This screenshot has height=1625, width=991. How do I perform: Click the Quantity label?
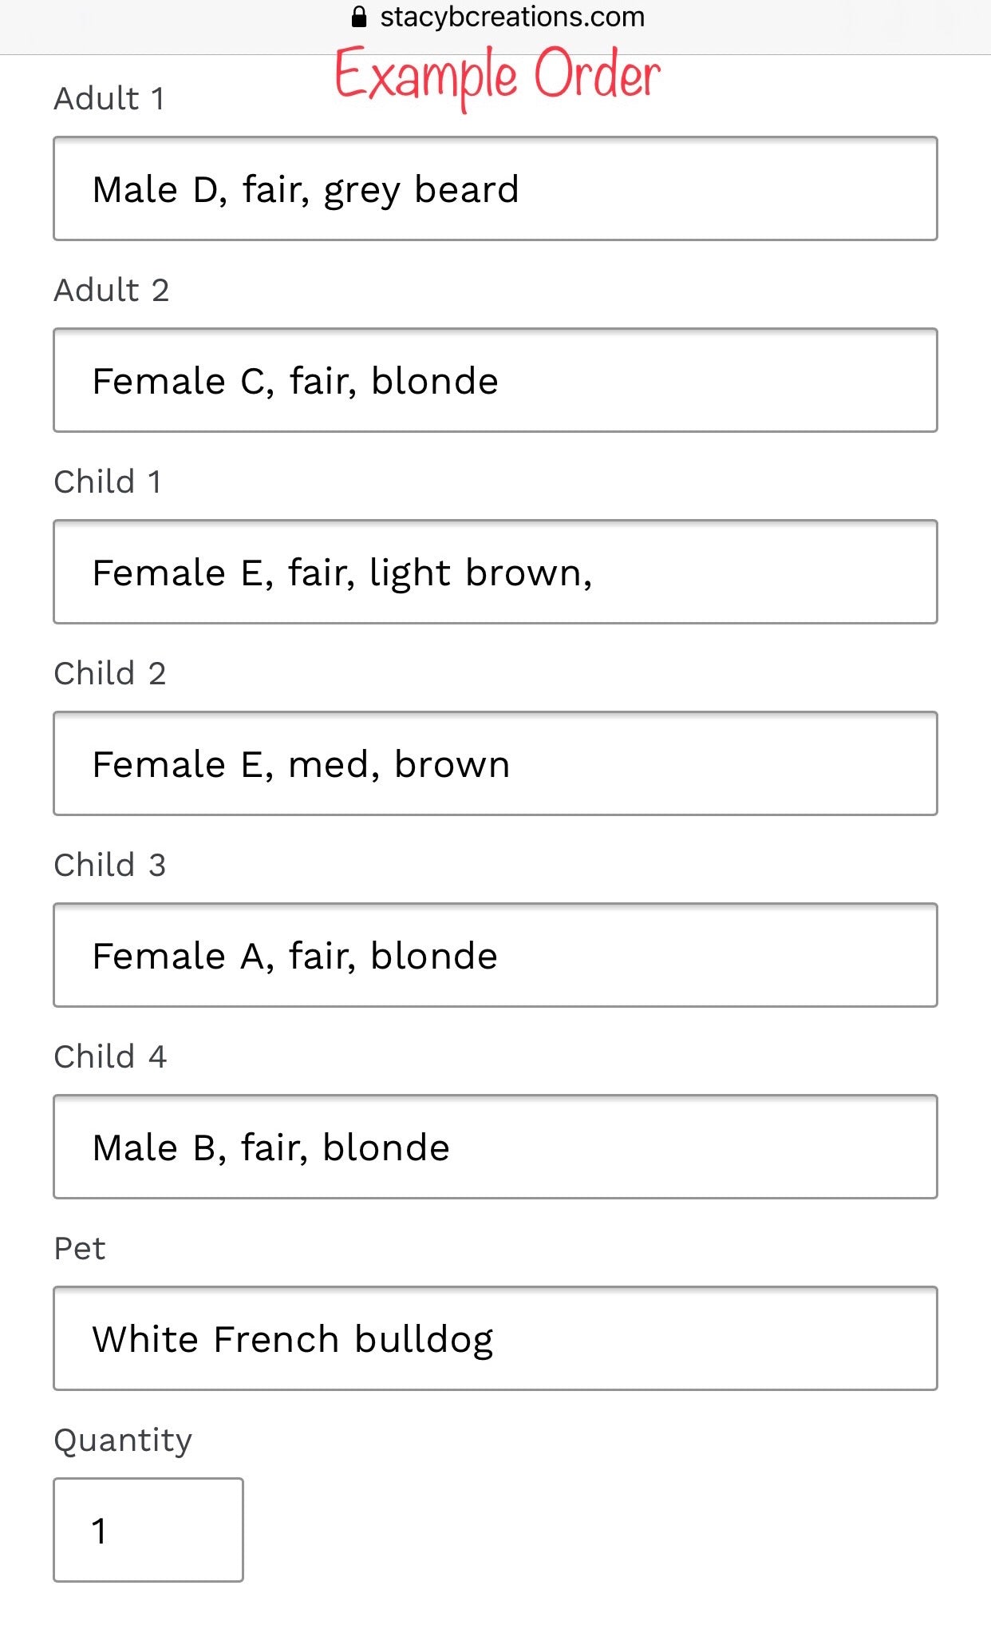pos(123,1441)
